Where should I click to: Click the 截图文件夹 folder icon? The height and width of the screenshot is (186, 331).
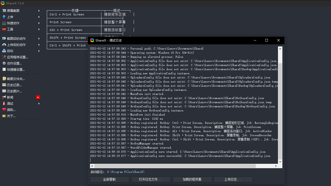[x=4, y=79]
